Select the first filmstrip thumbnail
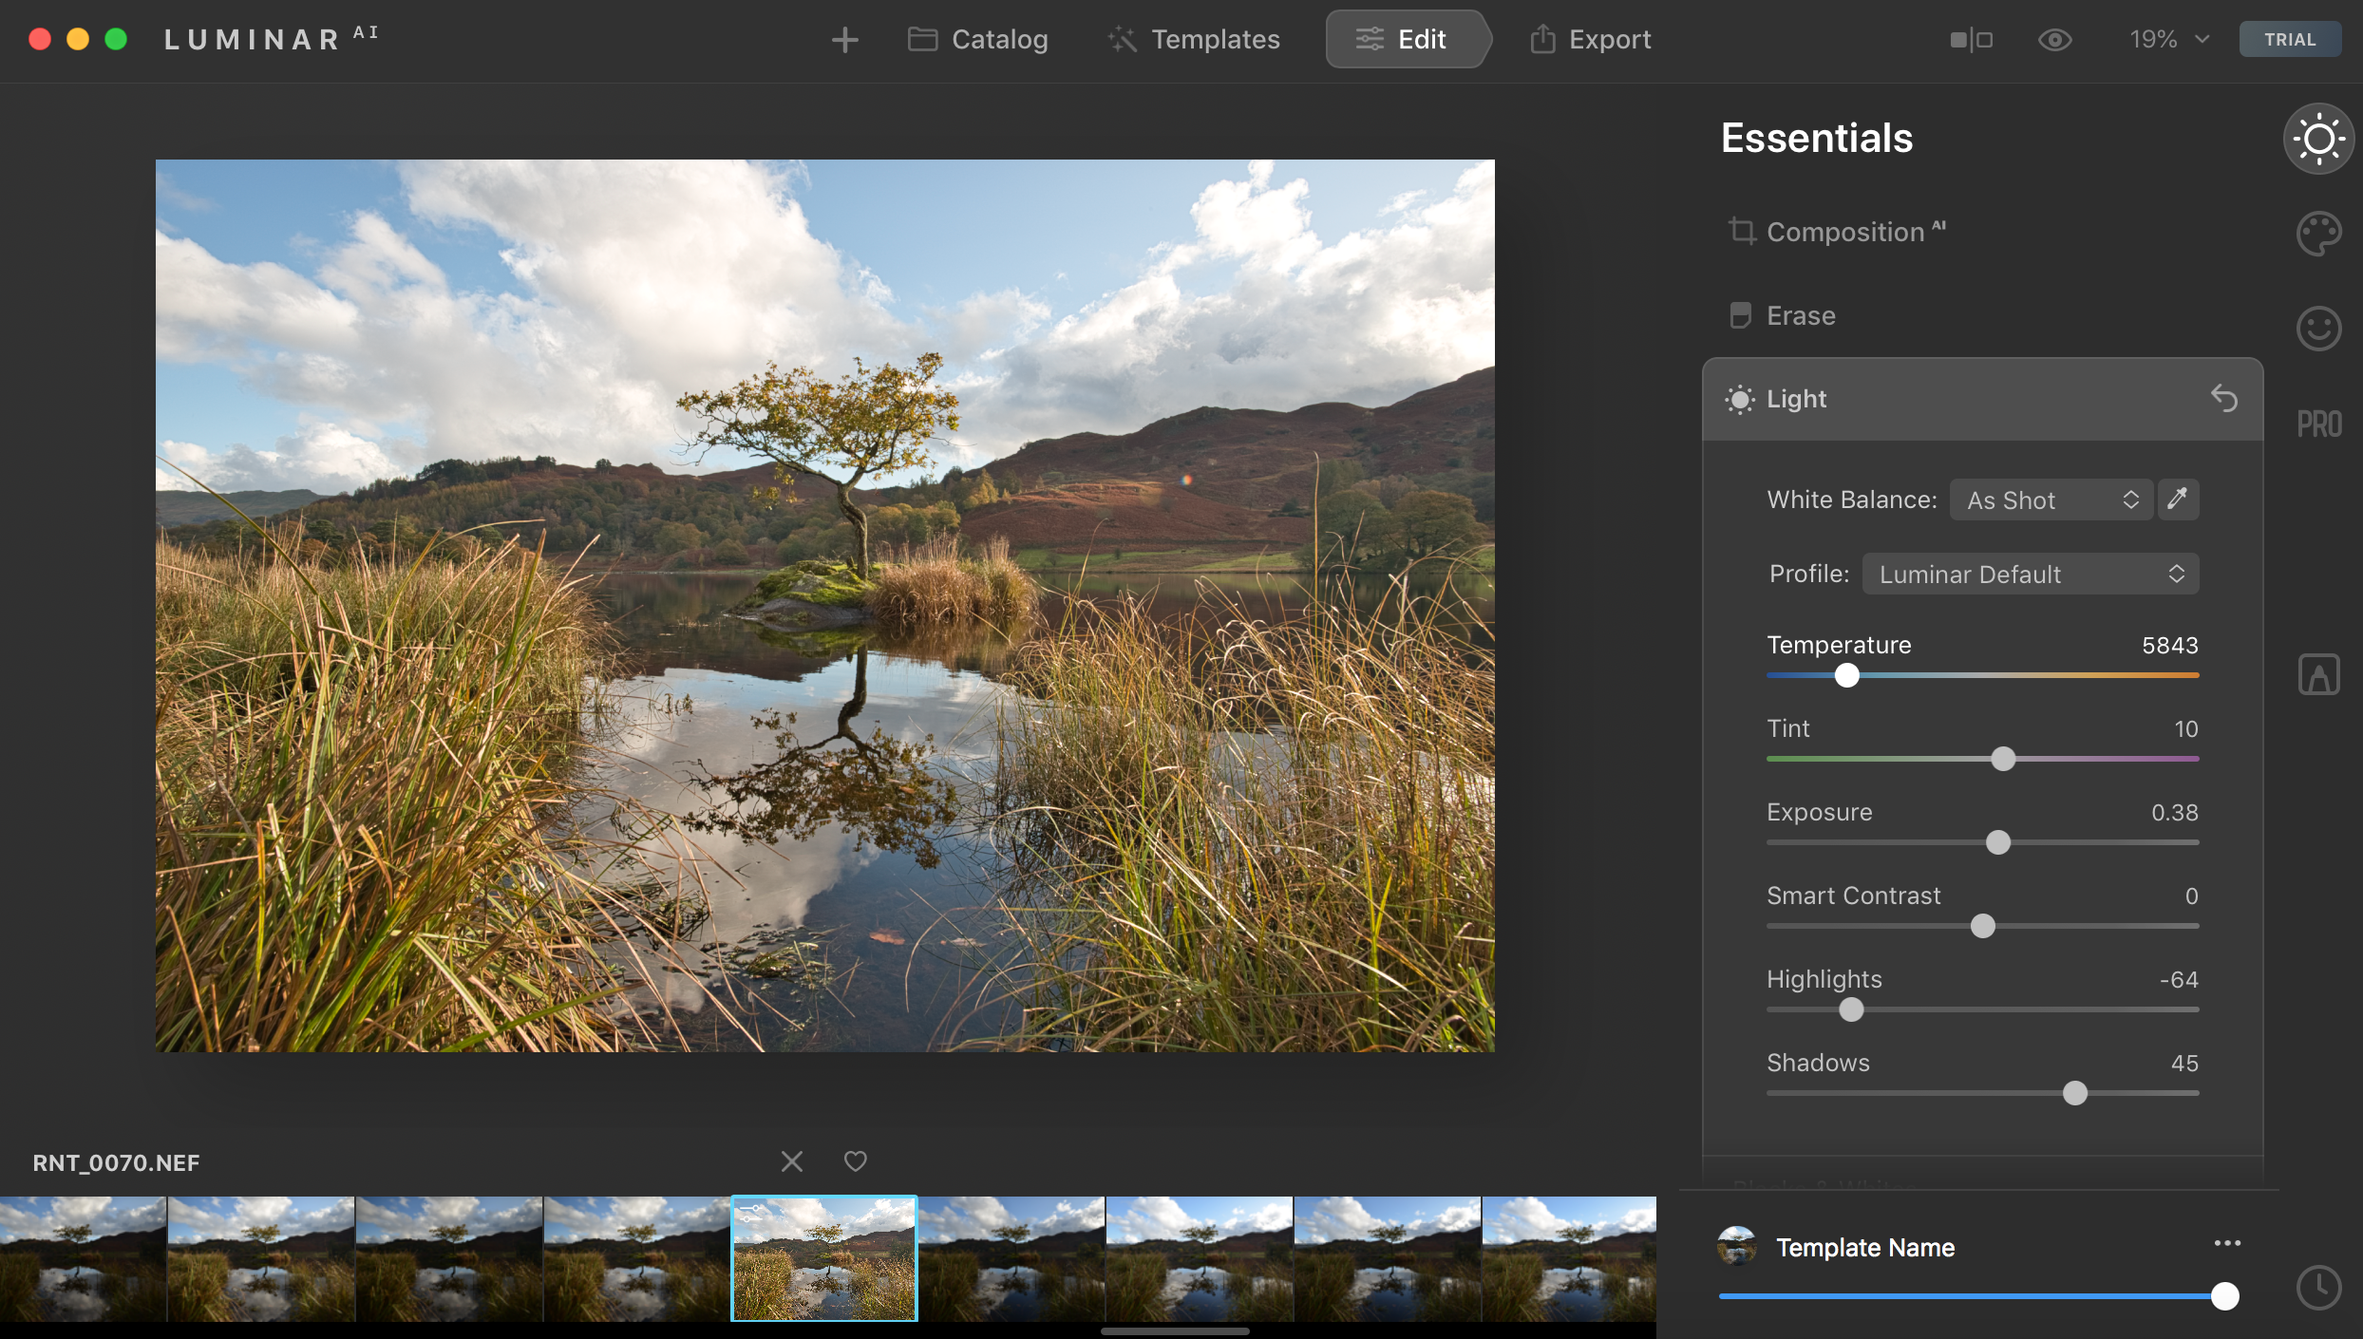This screenshot has height=1339, width=2363. (83, 1258)
